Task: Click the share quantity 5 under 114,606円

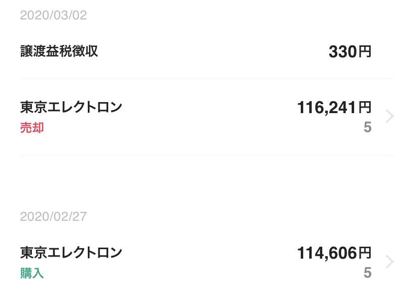Action: (368, 273)
